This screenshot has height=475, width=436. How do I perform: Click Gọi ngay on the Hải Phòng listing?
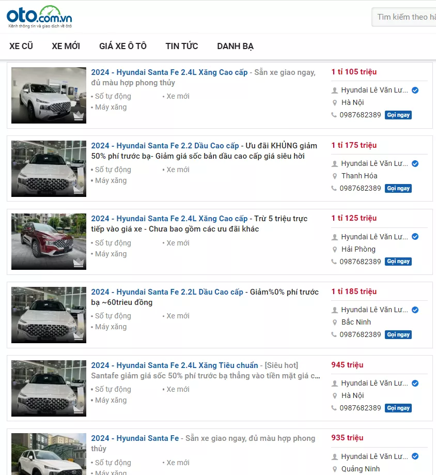pyautogui.click(x=398, y=261)
